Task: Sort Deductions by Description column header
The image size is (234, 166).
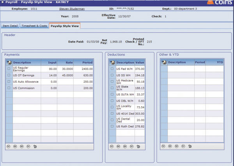Action: pyautogui.click(x=125, y=62)
